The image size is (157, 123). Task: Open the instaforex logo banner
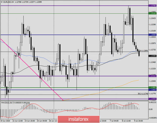(78, 119)
